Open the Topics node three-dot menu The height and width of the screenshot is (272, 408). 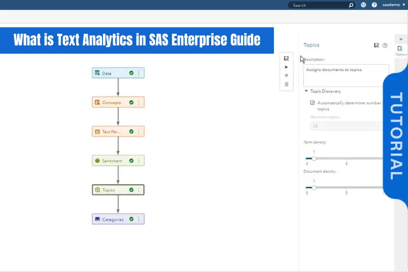pyautogui.click(x=139, y=190)
